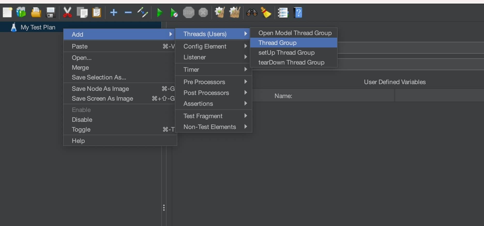Expand Non-Test Elements submenu
Screen dimensions: 484x226
tap(214, 127)
